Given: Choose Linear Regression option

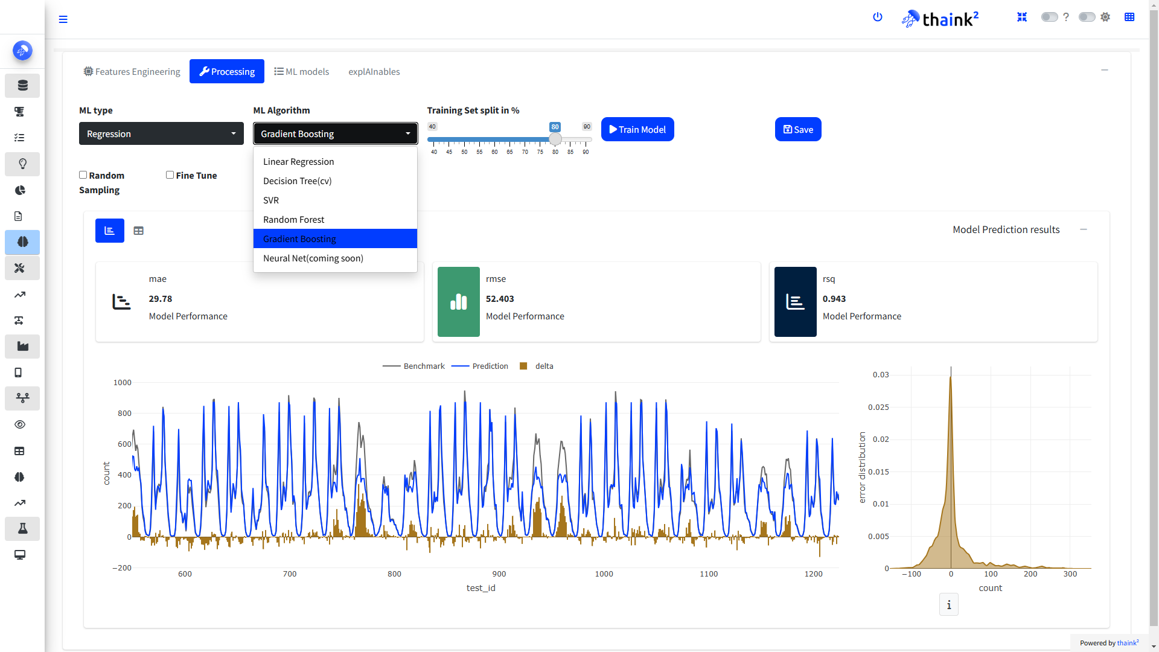Looking at the screenshot, I should [298, 162].
